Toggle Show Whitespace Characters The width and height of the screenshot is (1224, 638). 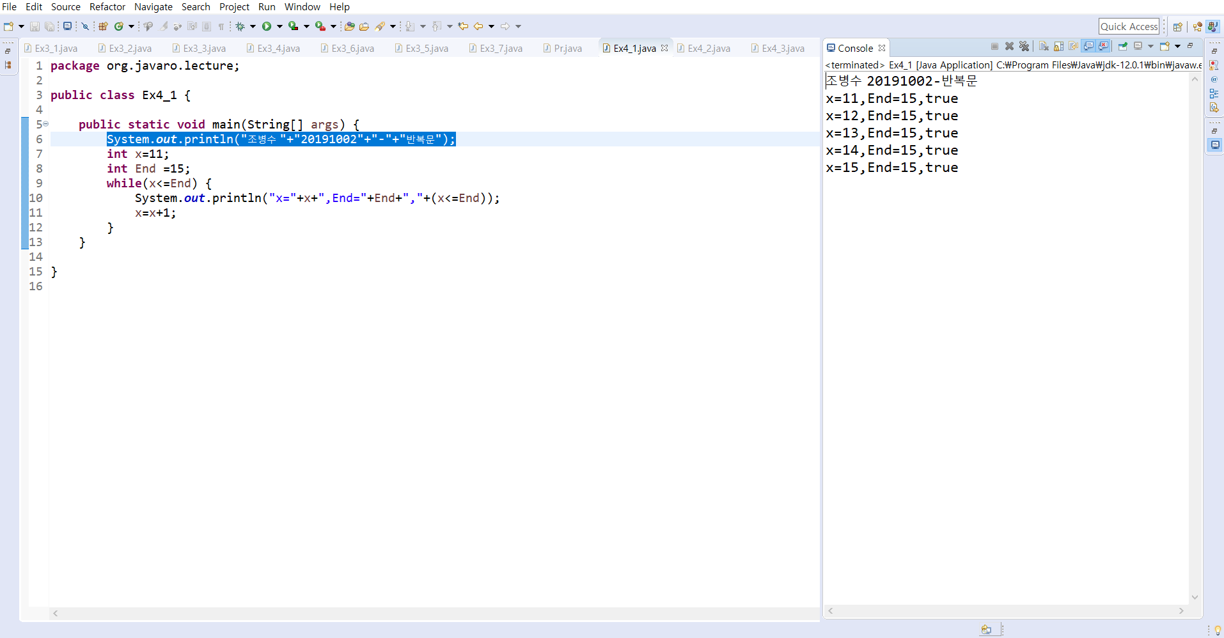(221, 26)
